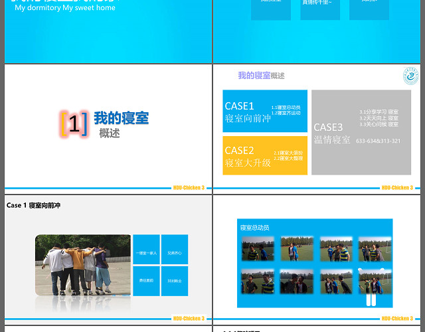Click HDU-Chicken 3 footer on the 寝室总动员 slide
The image size is (425, 332).
click(397, 318)
